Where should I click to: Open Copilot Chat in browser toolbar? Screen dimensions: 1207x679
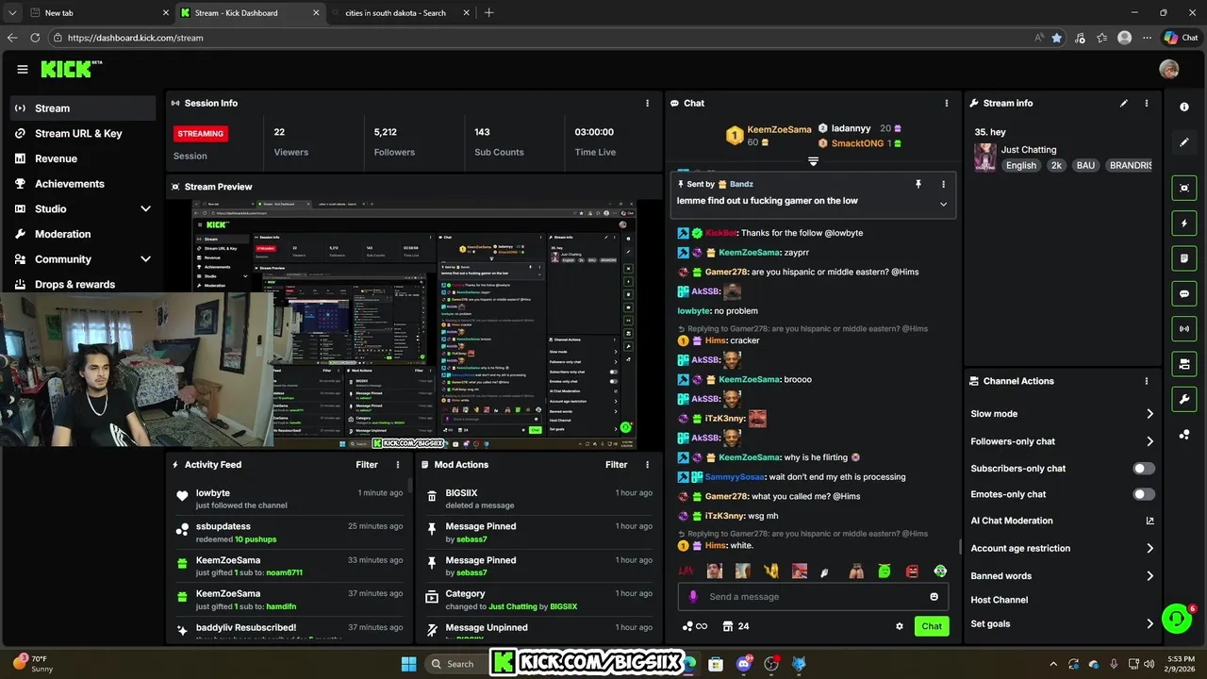[1181, 38]
